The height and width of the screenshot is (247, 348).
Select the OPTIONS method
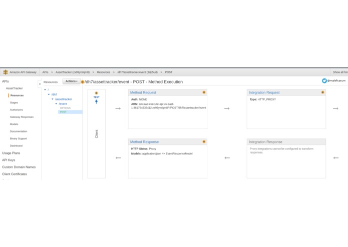(65, 108)
